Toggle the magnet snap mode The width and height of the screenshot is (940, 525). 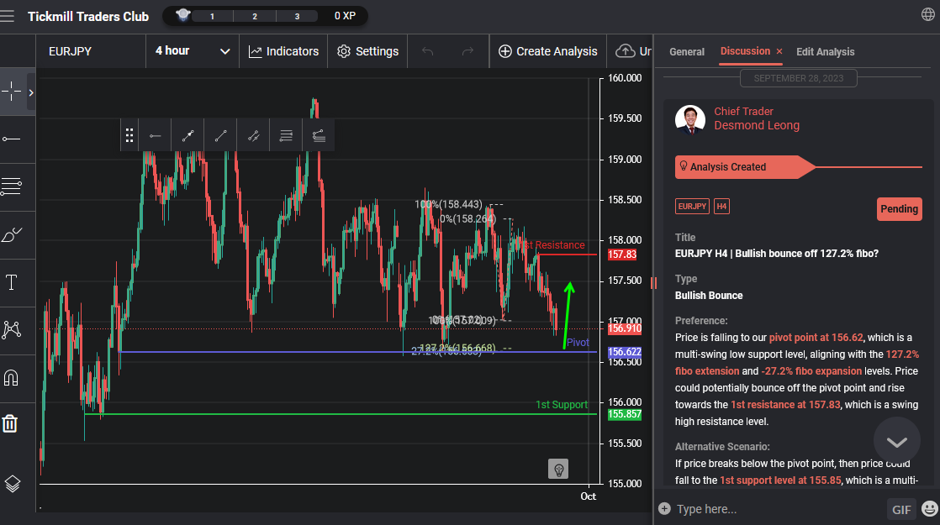12,378
